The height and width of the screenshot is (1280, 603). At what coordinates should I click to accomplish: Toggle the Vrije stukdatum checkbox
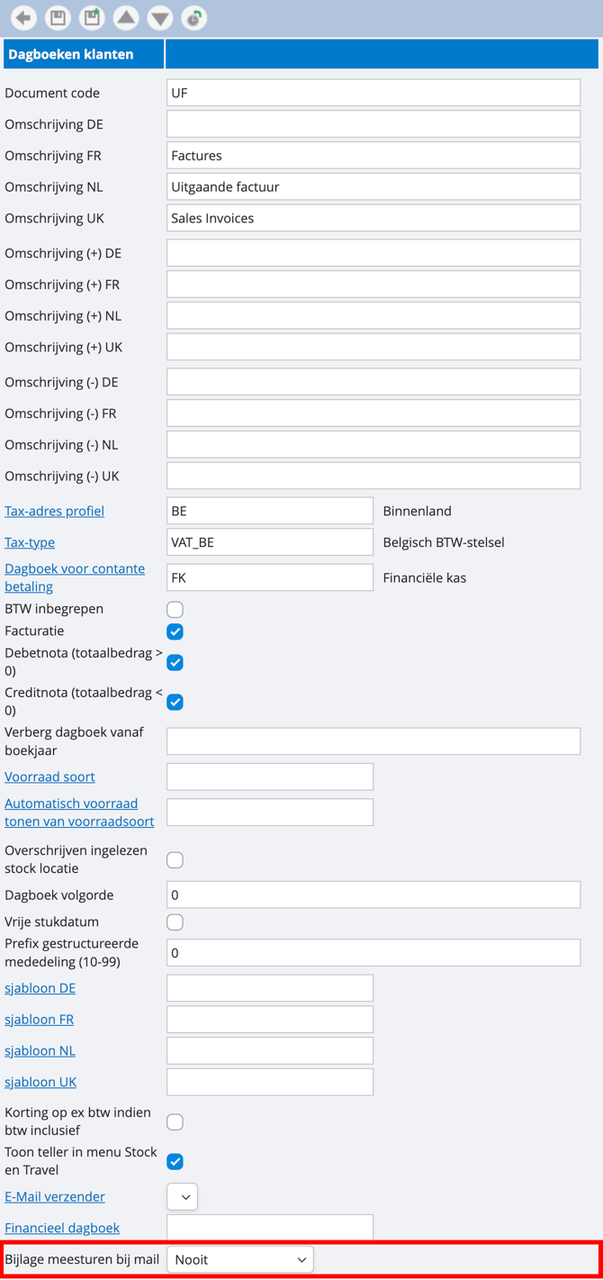[175, 922]
